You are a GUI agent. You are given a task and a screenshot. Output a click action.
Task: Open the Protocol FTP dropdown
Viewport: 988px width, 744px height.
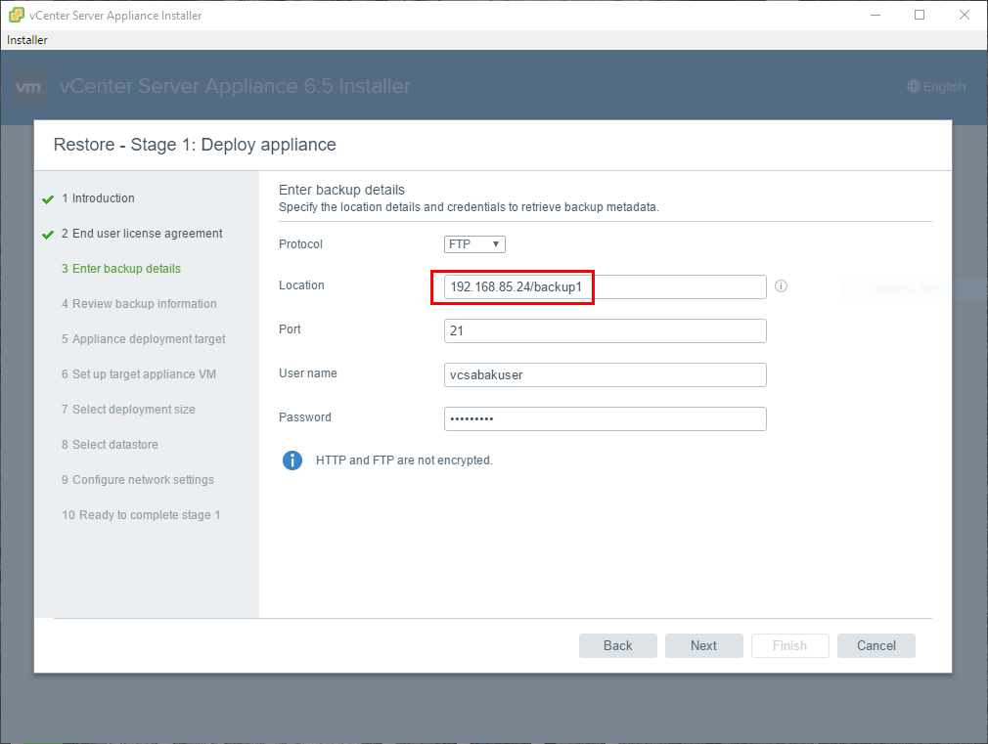pos(474,243)
